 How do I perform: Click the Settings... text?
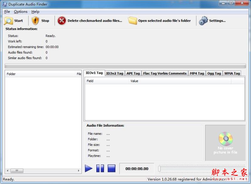coord(217,21)
